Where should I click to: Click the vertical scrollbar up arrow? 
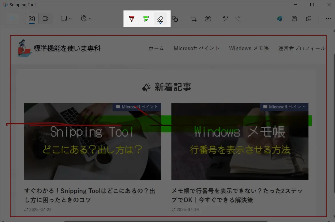pyautogui.click(x=334, y=31)
